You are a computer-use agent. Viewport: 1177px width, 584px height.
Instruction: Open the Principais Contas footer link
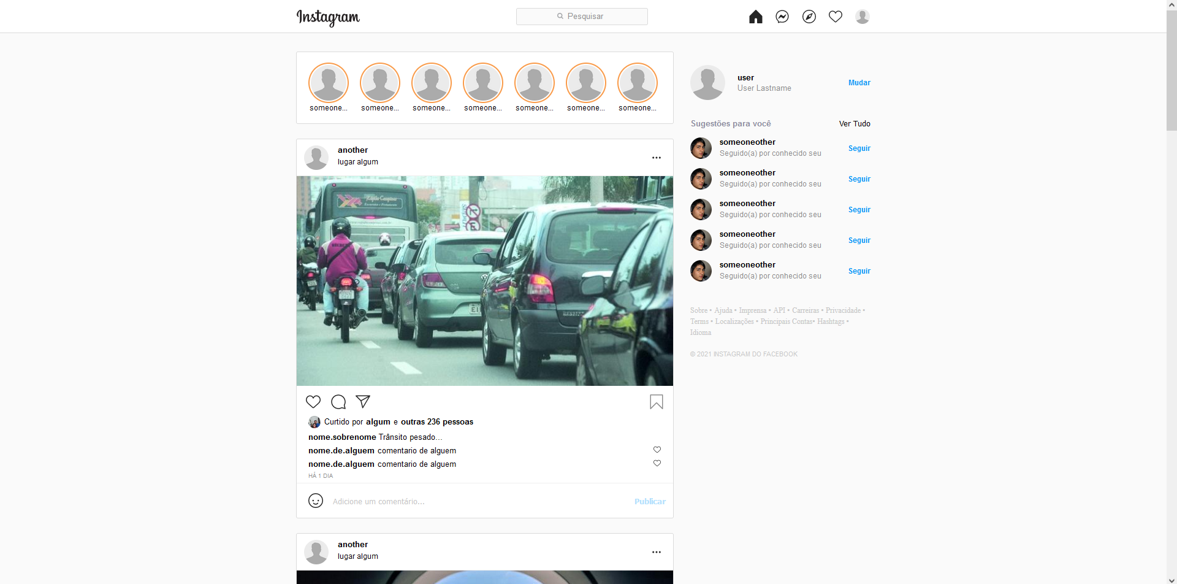(x=787, y=321)
